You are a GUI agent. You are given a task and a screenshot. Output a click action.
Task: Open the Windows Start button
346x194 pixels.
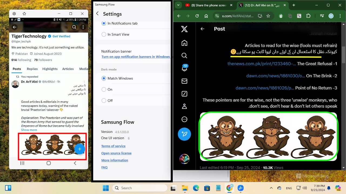click(x=106, y=188)
